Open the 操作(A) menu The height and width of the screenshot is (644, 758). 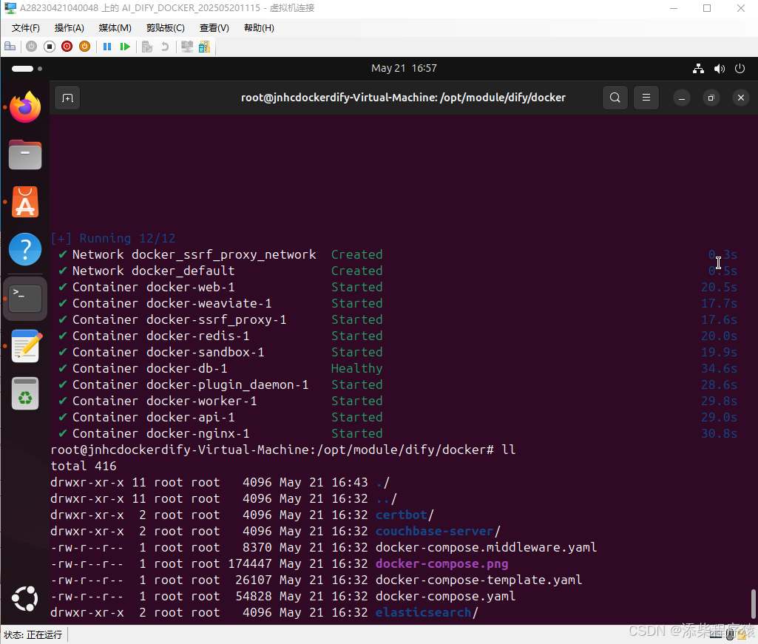pos(69,28)
